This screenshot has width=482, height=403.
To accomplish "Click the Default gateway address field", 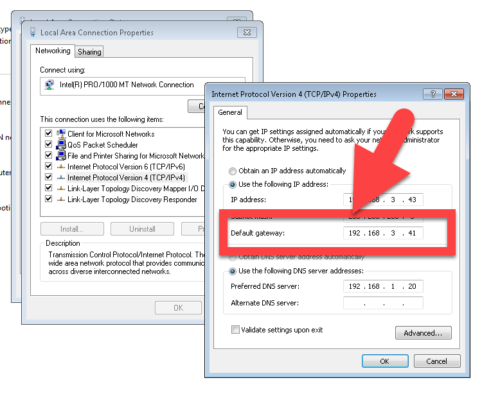I will tap(383, 233).
